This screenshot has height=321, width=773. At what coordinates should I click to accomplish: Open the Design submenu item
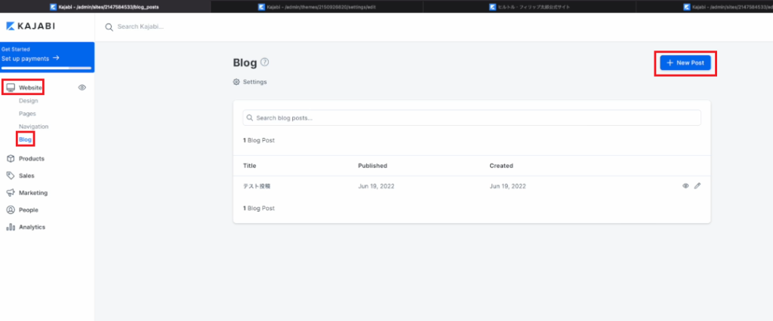click(x=28, y=100)
